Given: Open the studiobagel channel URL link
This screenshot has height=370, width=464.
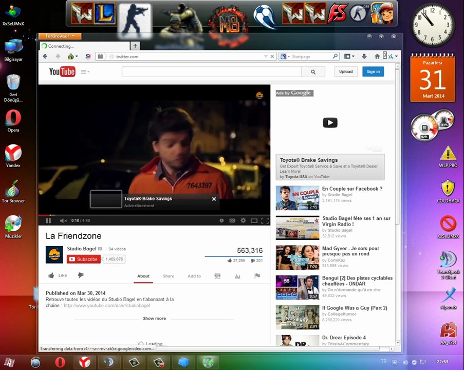Looking at the screenshot, I should [x=107, y=305].
